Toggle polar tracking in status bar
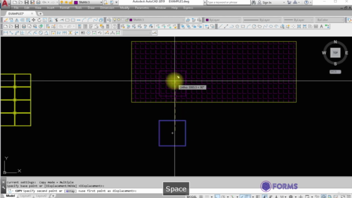The width and height of the screenshot is (352, 198). point(223,197)
